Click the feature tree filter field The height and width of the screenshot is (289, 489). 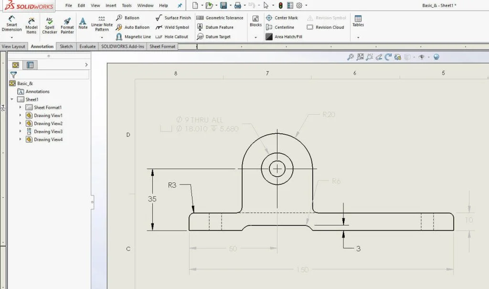pos(53,75)
